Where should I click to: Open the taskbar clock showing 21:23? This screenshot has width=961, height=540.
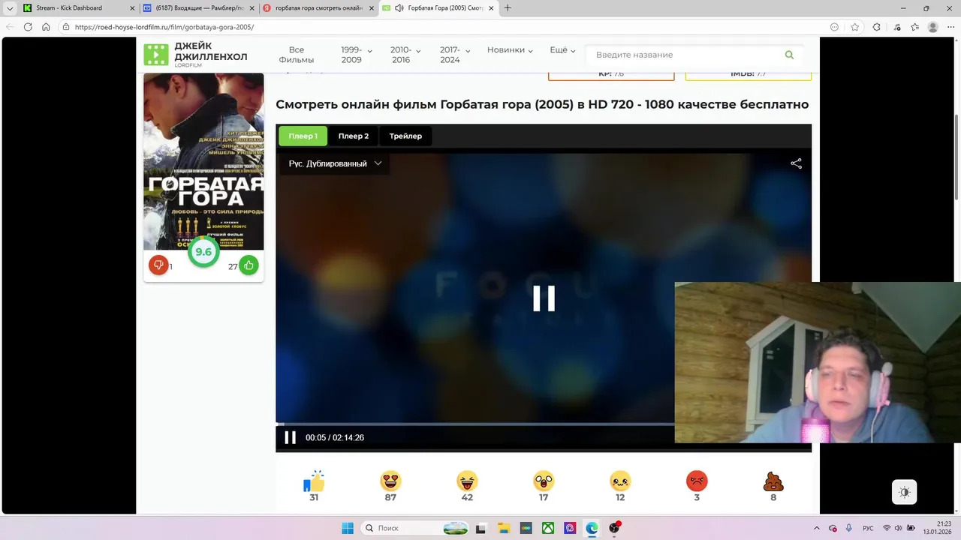tap(938, 528)
